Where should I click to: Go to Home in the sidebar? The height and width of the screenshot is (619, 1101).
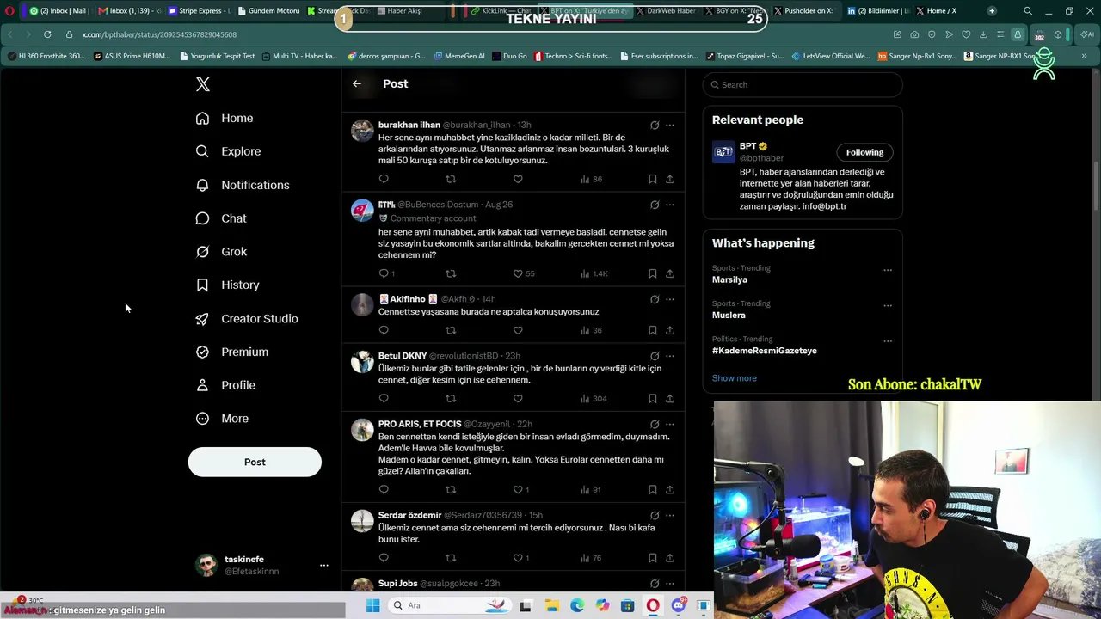225,118
